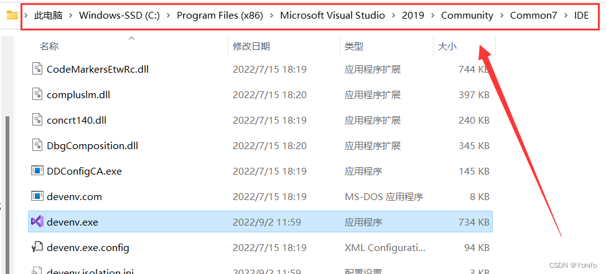Select the devenv.exe.config file row
Screen dimensions: 606x274
tap(249, 247)
